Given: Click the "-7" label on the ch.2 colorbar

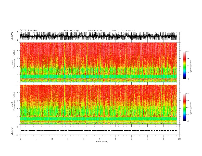Looking at the screenshot, I should (188, 121).
